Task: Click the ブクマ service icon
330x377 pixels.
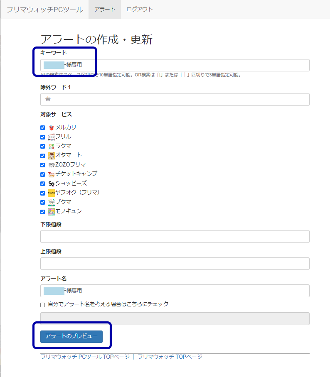Action: (x=52, y=202)
